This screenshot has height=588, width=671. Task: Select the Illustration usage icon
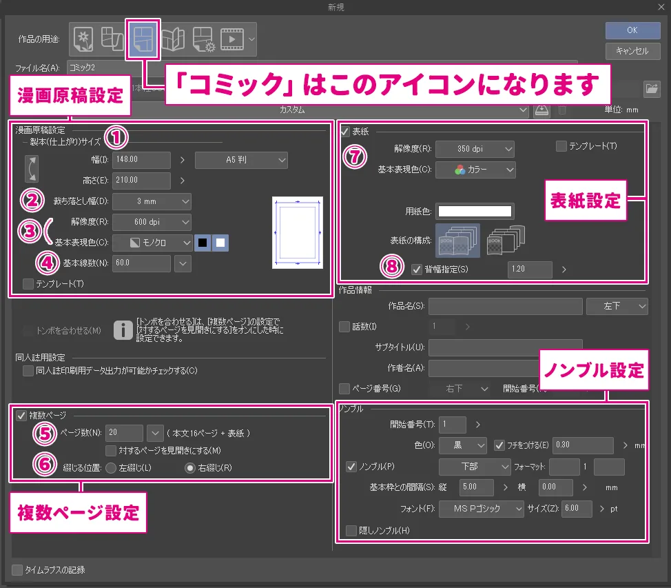(84, 38)
